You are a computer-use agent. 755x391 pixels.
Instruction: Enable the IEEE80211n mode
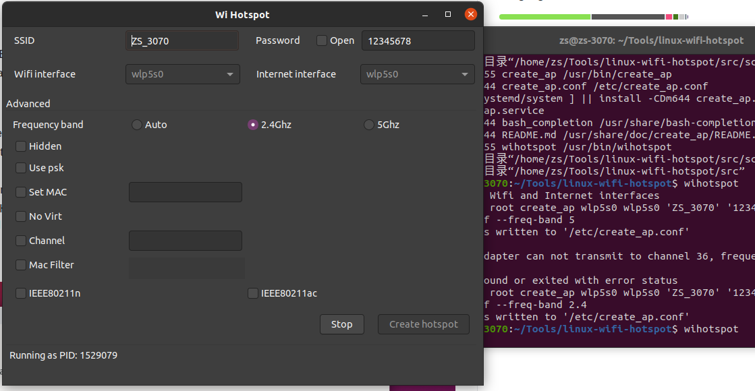(x=21, y=293)
